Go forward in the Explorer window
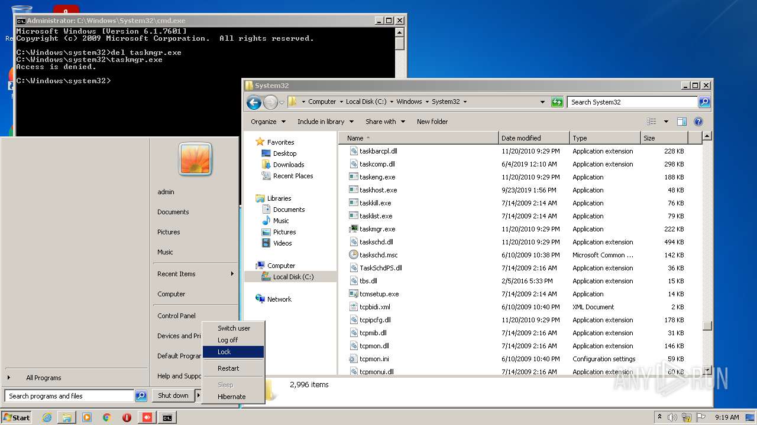Image resolution: width=757 pixels, height=425 pixels. [x=270, y=102]
